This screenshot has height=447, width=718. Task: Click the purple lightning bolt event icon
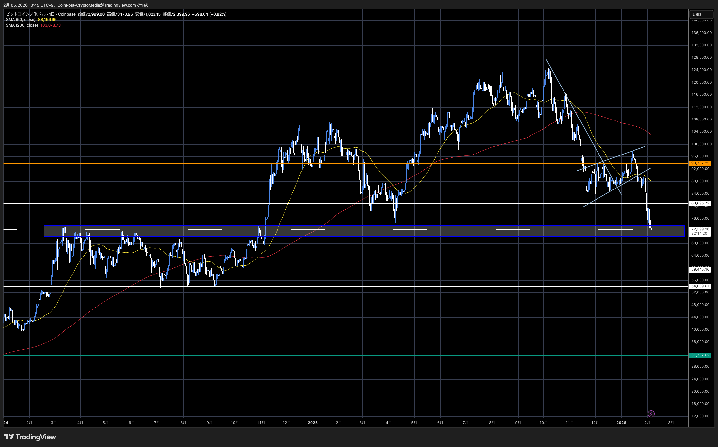pos(651,414)
